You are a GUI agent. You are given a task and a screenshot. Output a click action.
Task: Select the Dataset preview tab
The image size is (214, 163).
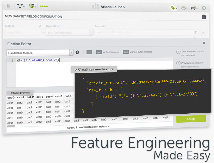pyautogui.click(x=20, y=93)
